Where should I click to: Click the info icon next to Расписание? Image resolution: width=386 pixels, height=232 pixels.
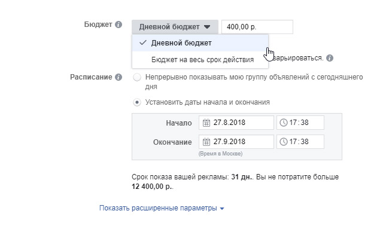(x=118, y=77)
